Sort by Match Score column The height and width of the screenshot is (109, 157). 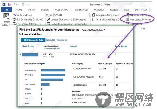pyautogui.click(x=28, y=46)
